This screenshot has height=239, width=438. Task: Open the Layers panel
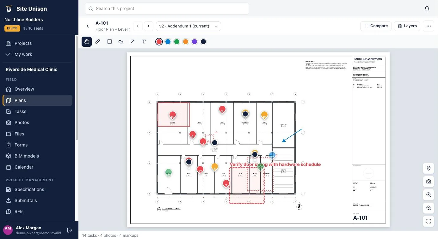[x=407, y=26]
